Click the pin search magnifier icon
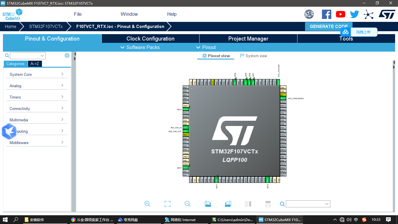The width and height of the screenshot is (398, 224). point(282,204)
